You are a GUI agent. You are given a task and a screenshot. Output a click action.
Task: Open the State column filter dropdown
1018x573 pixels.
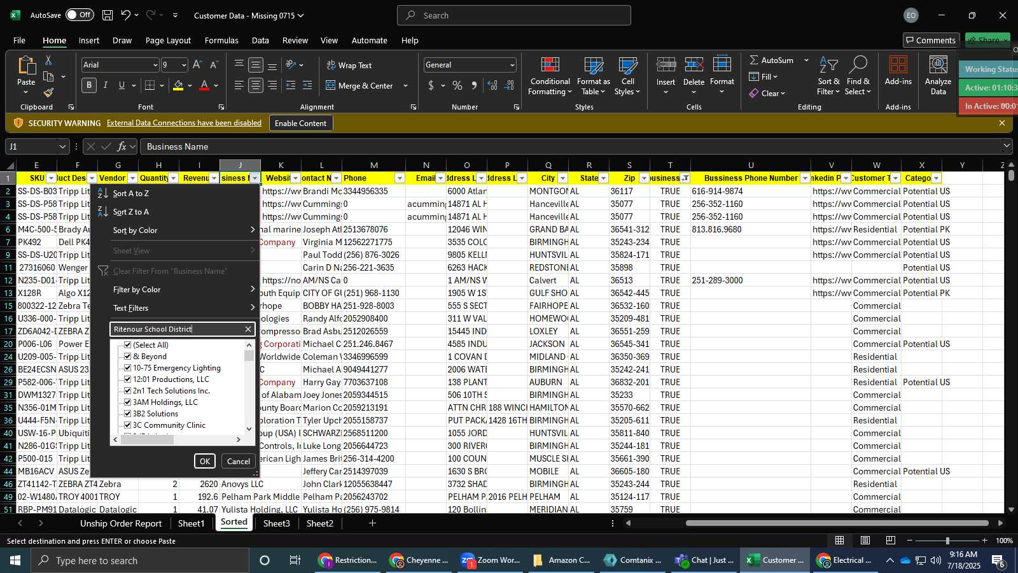pos(603,178)
